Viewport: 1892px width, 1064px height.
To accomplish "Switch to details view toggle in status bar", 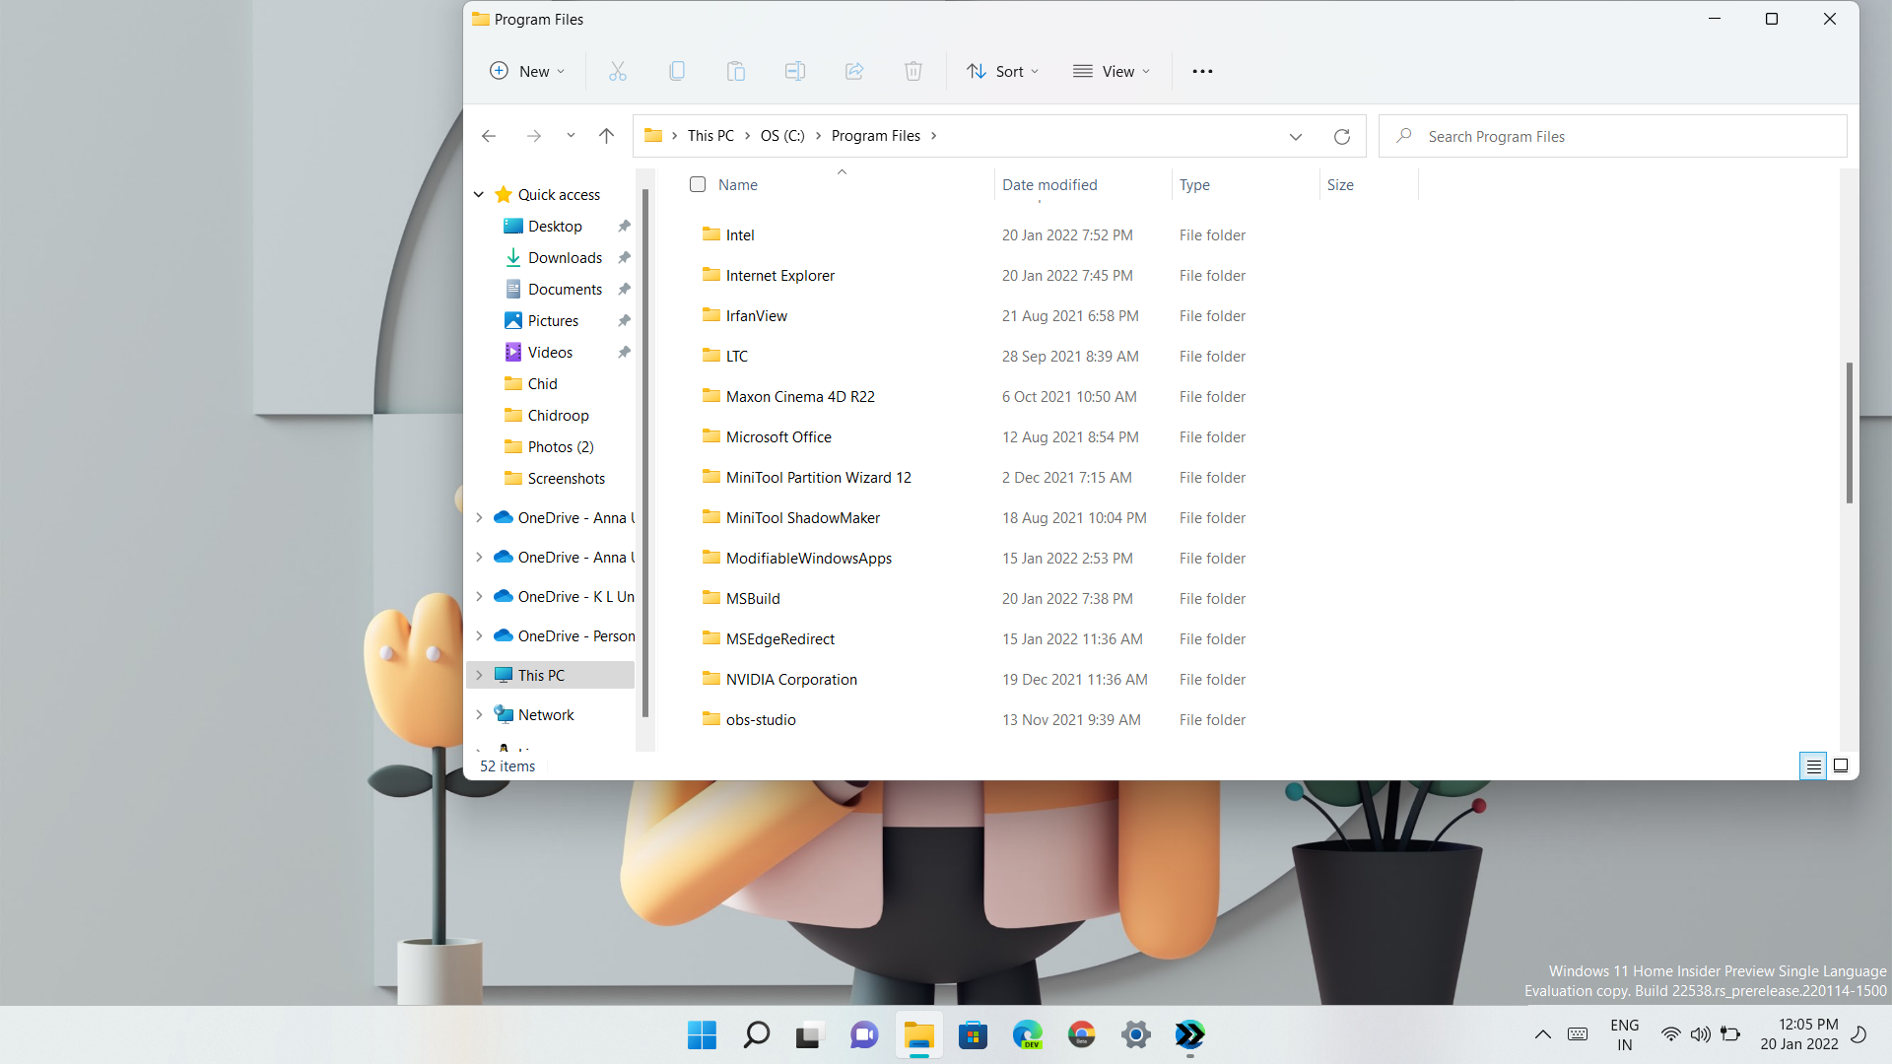I will (x=1813, y=765).
